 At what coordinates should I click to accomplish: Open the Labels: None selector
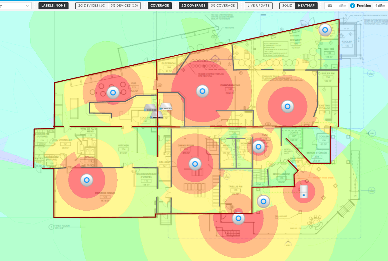pyautogui.click(x=54, y=6)
